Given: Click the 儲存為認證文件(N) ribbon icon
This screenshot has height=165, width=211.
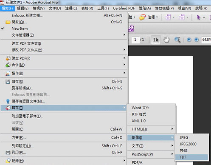Looking at the screenshot, I should coord(8,101).
